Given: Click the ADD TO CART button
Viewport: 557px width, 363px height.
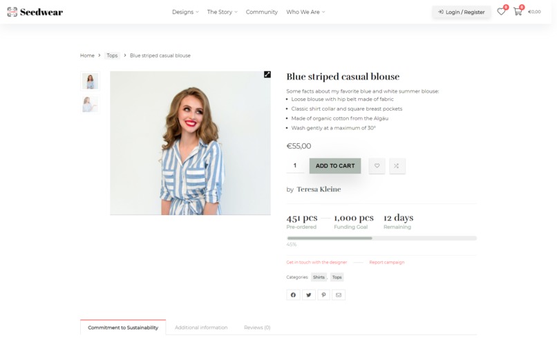Looking at the screenshot, I should pos(335,166).
